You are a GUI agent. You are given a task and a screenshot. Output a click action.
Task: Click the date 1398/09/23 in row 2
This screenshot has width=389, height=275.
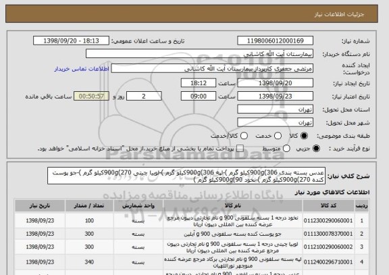[x=40, y=234]
